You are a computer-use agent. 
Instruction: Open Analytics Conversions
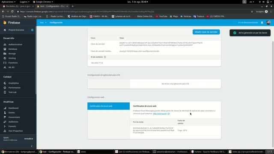(x=14, y=117)
